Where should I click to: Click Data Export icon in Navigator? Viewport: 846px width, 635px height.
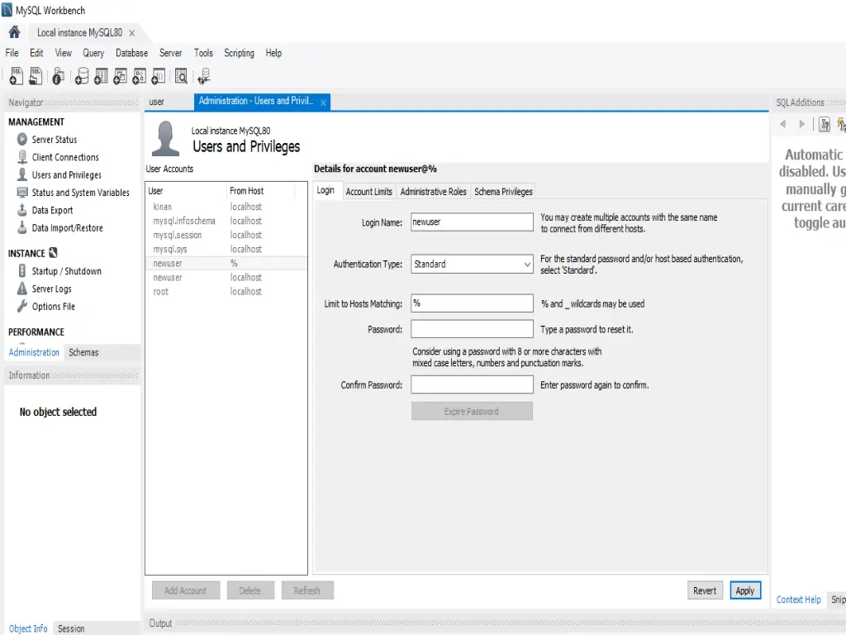22,210
